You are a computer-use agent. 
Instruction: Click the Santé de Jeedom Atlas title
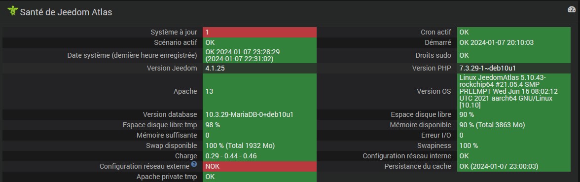point(66,12)
